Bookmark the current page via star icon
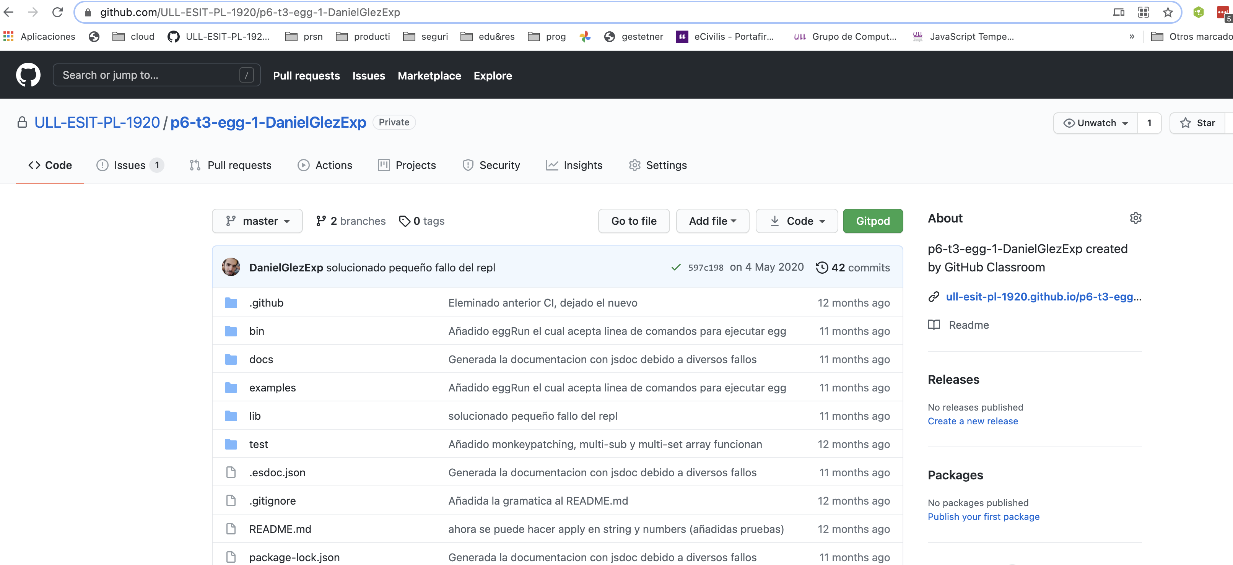The image size is (1233, 565). pyautogui.click(x=1168, y=12)
